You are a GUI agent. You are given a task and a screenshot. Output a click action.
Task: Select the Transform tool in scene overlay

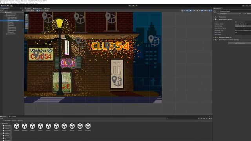[27, 26]
